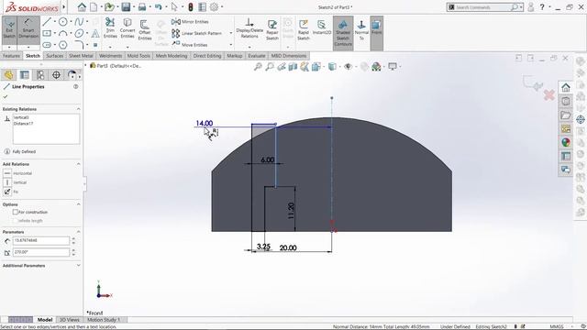Open the Trim Entities tool
This screenshot has width=587, height=330.
click(110, 28)
